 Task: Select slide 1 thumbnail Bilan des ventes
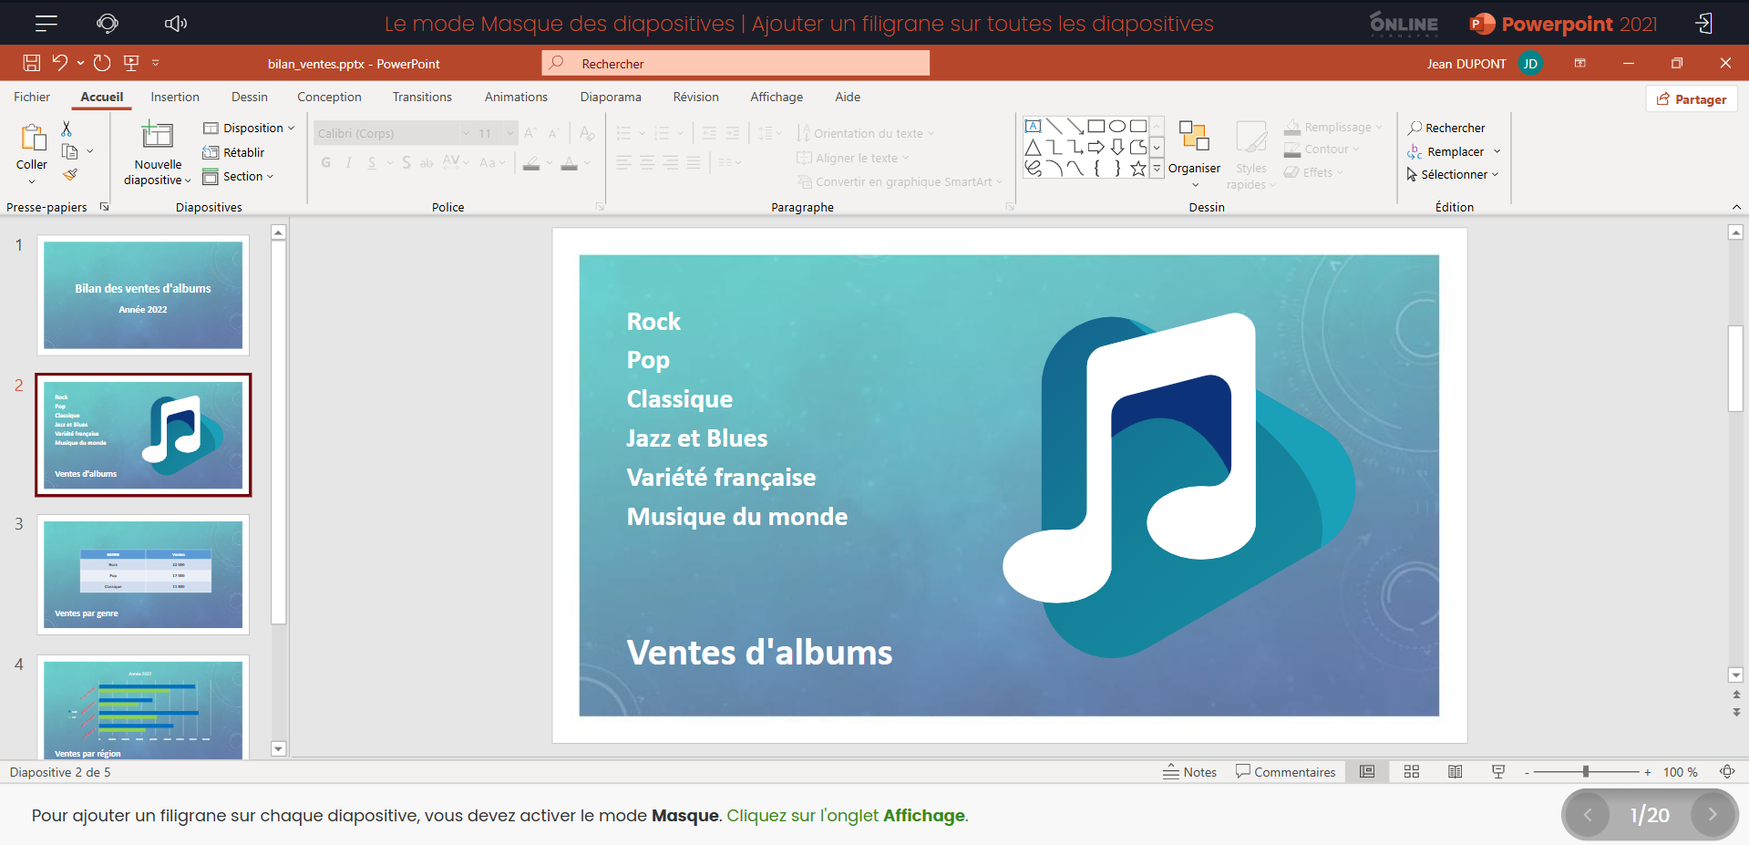[x=143, y=294]
